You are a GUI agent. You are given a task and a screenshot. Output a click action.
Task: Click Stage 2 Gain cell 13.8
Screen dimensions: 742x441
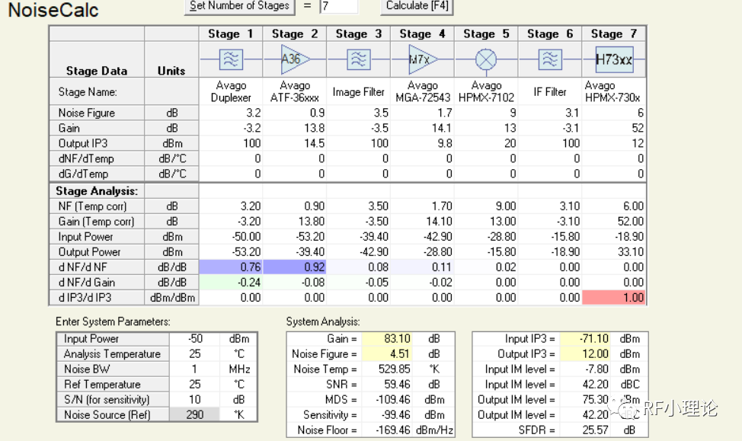coord(294,128)
